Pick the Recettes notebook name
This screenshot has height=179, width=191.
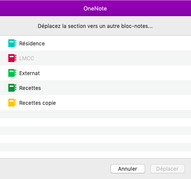pos(30,88)
